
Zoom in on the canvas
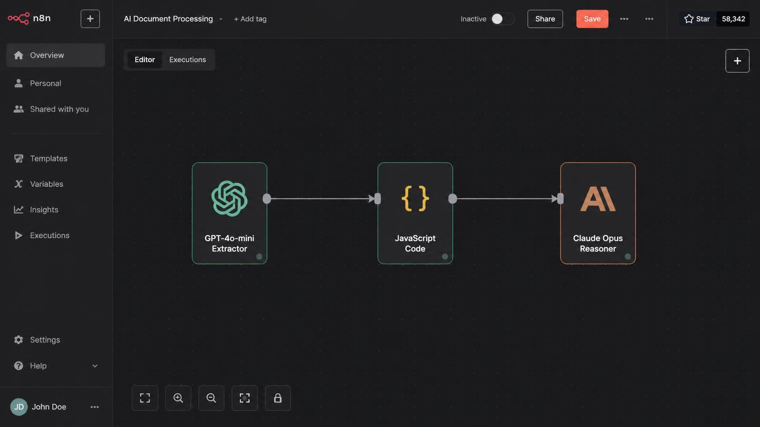(178, 398)
